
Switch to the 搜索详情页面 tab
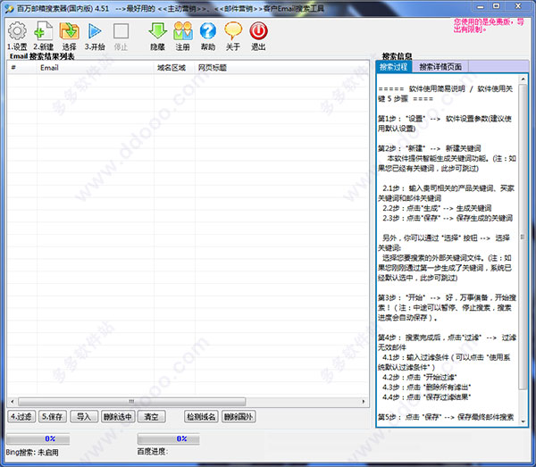(440, 67)
